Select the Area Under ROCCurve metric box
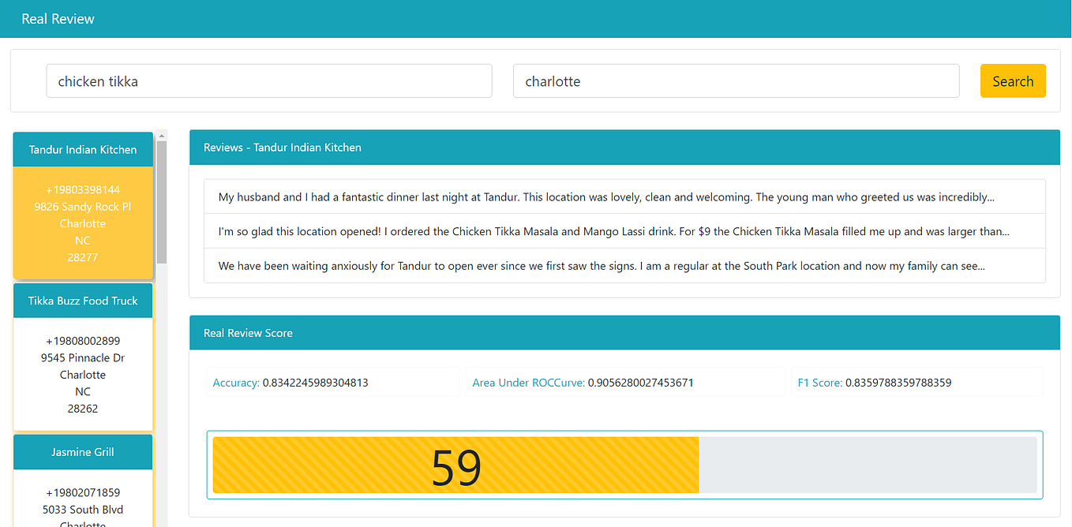Image resolution: width=1072 pixels, height=527 pixels. click(x=624, y=381)
